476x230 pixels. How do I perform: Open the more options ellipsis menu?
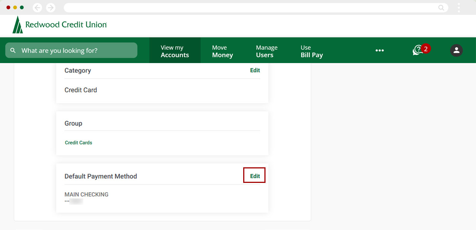click(x=380, y=50)
